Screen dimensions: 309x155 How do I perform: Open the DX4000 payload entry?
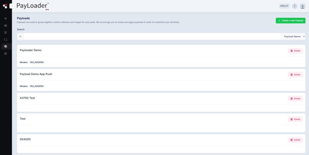(25, 139)
